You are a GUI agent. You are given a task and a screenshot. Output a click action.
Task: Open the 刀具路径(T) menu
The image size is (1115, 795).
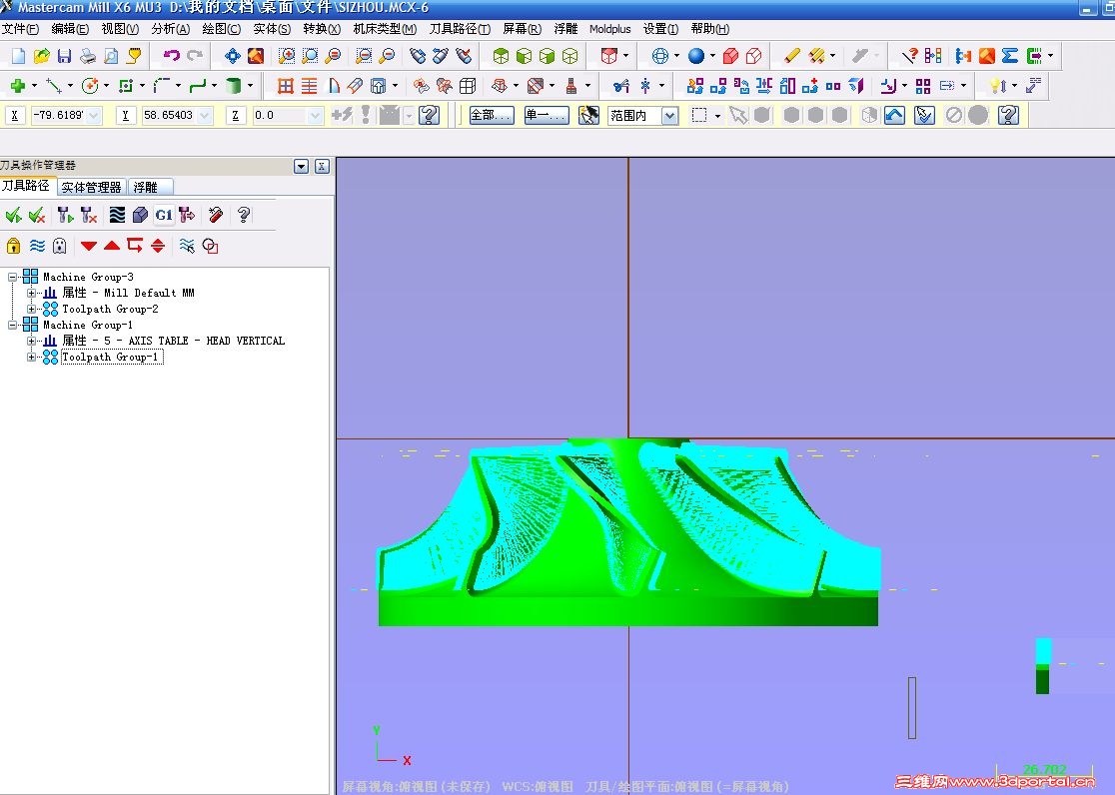[x=460, y=29]
